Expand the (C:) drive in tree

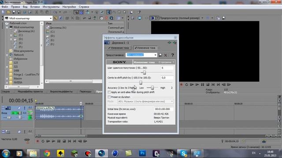tap(11, 35)
